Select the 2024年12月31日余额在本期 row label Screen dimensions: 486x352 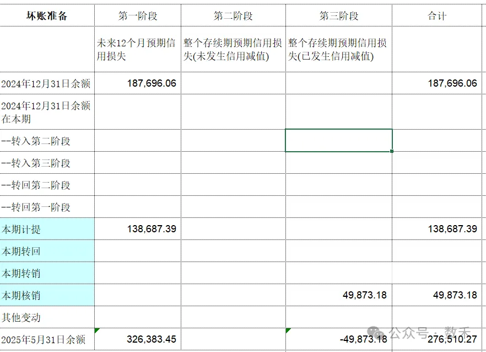tap(47, 112)
